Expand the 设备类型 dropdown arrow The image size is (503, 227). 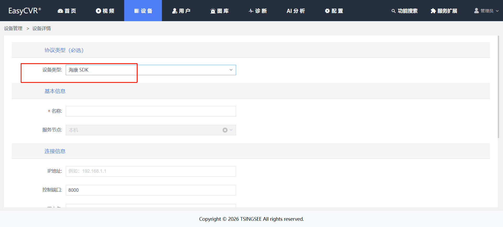(x=231, y=70)
